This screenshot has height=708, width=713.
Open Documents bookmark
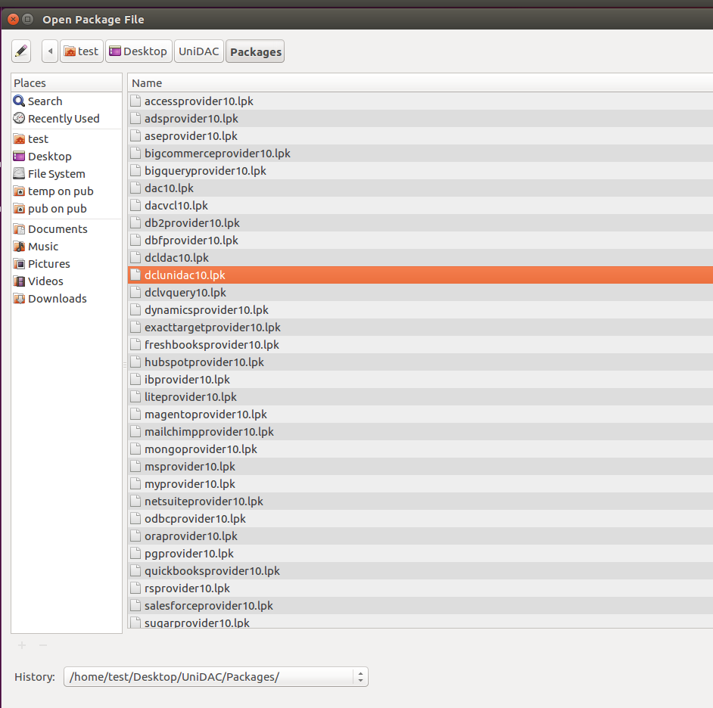click(67, 229)
